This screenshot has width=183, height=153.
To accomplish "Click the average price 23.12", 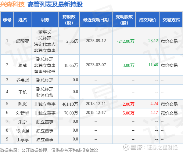I will point(153,41).
